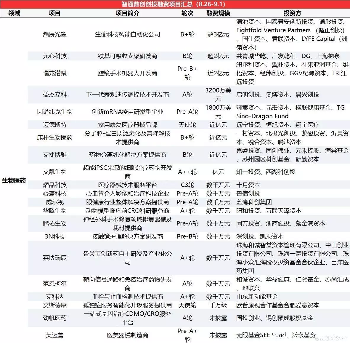
Task: Click description '生命科技智能自动化公司'
Action: click(127, 34)
